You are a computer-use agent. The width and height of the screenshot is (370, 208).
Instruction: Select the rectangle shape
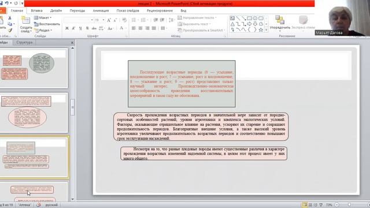(x=249, y=18)
